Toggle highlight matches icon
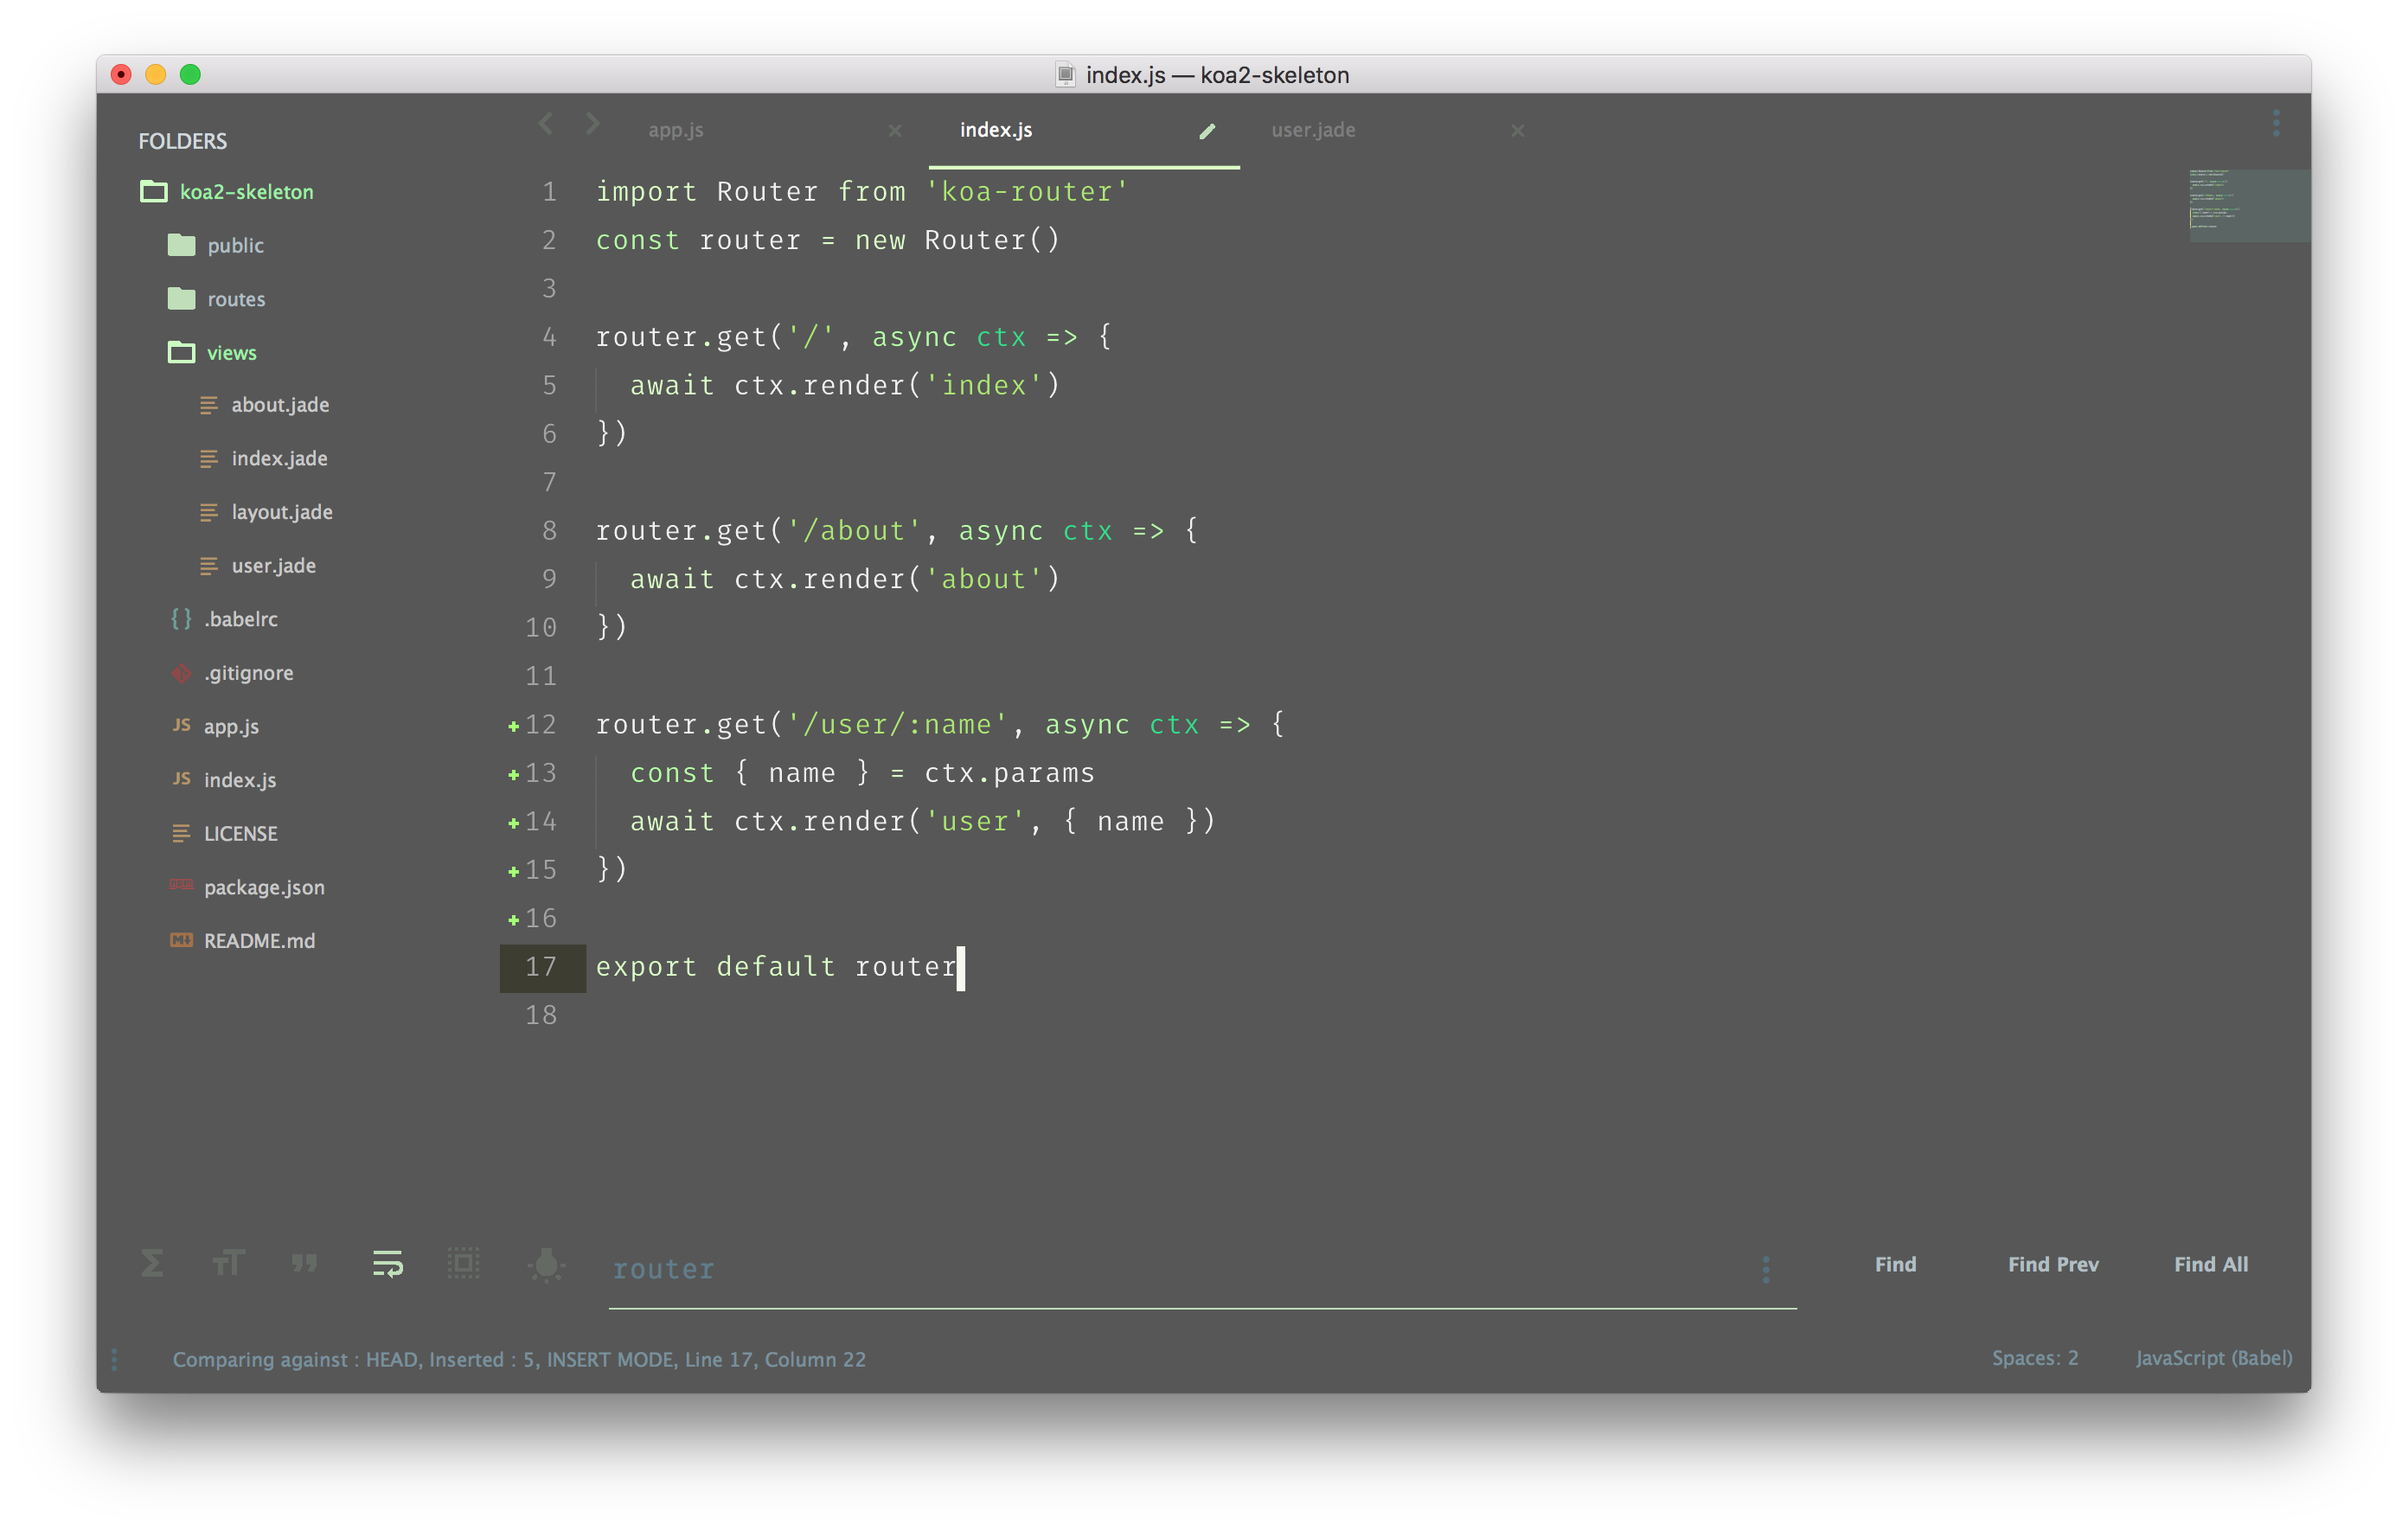Image resolution: width=2408 pixels, height=1531 pixels. click(546, 1264)
